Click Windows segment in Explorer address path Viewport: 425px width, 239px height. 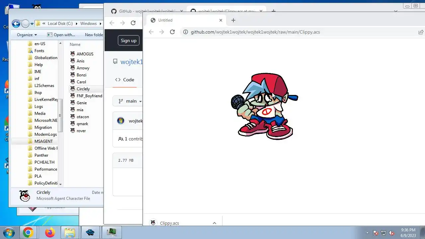click(x=88, y=24)
